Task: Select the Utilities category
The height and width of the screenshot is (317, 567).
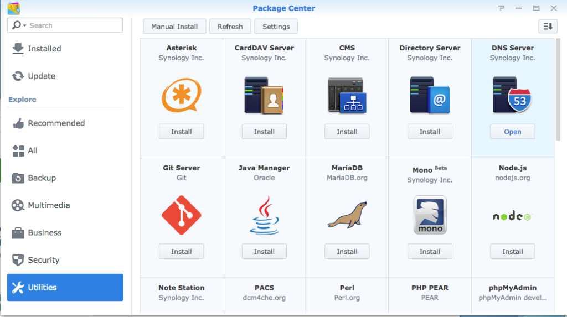Action: click(65, 287)
